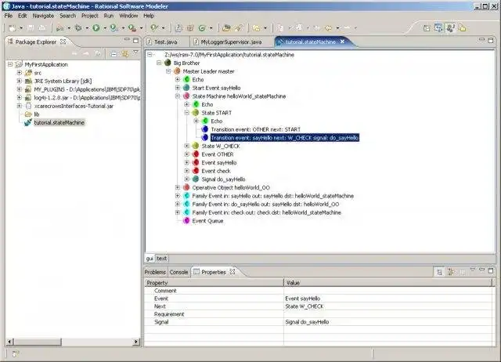Image resolution: width=501 pixels, height=362 pixels.
Task: Click the 'Signal do_sayHello' value cell
Action: tap(388, 322)
